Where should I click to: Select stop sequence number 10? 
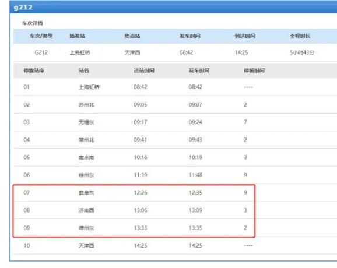[27, 245]
